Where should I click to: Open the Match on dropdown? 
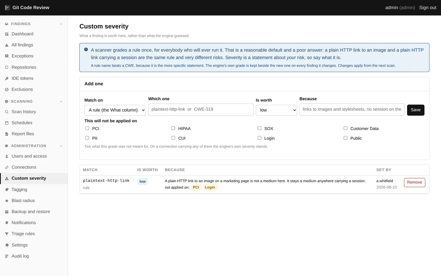(x=115, y=110)
